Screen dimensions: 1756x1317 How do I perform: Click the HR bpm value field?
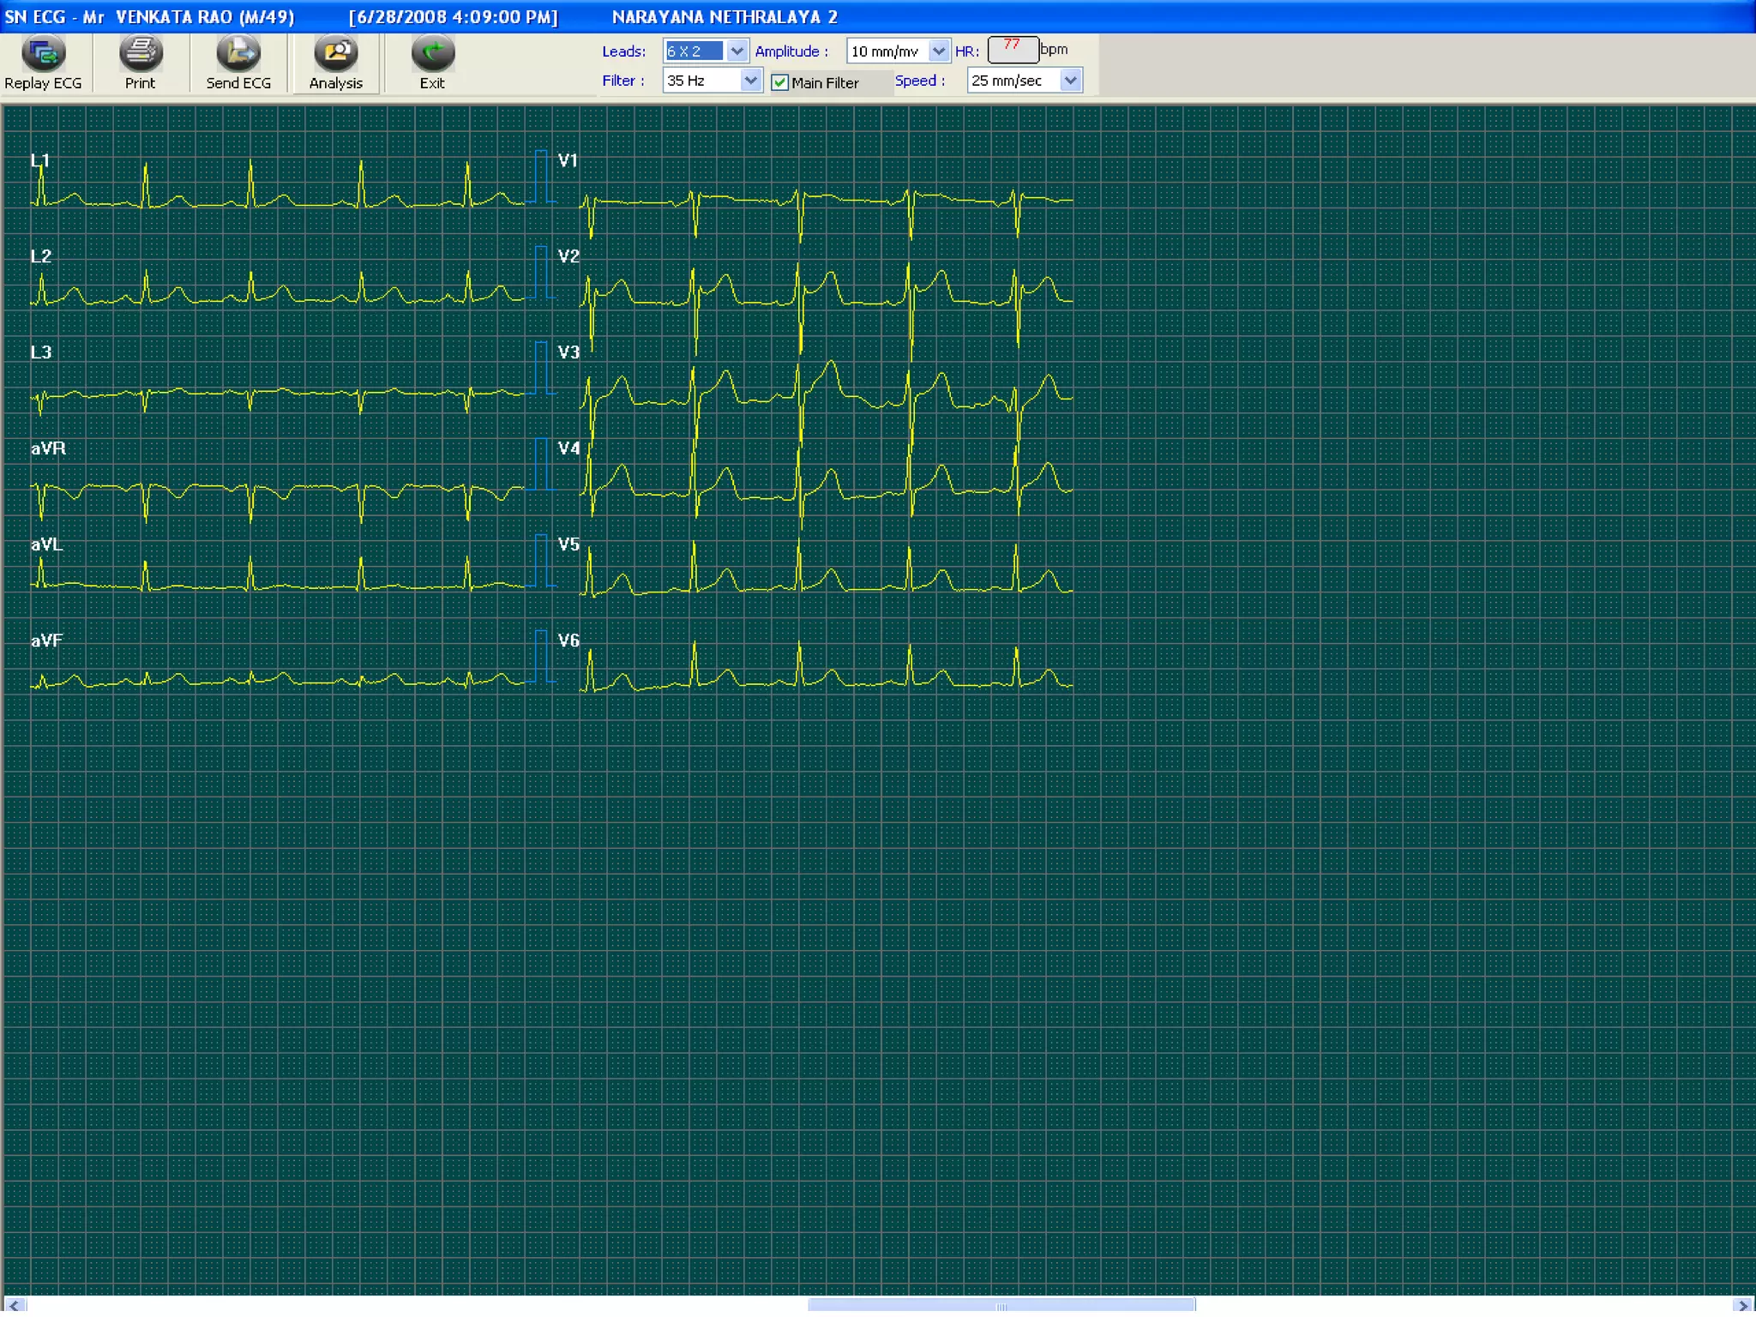(x=1013, y=49)
